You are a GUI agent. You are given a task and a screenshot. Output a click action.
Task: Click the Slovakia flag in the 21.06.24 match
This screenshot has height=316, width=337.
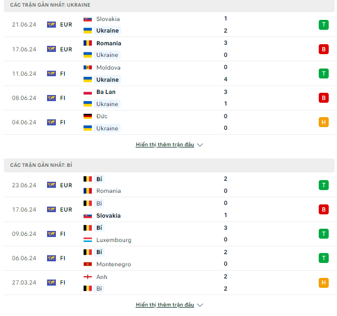point(87,19)
